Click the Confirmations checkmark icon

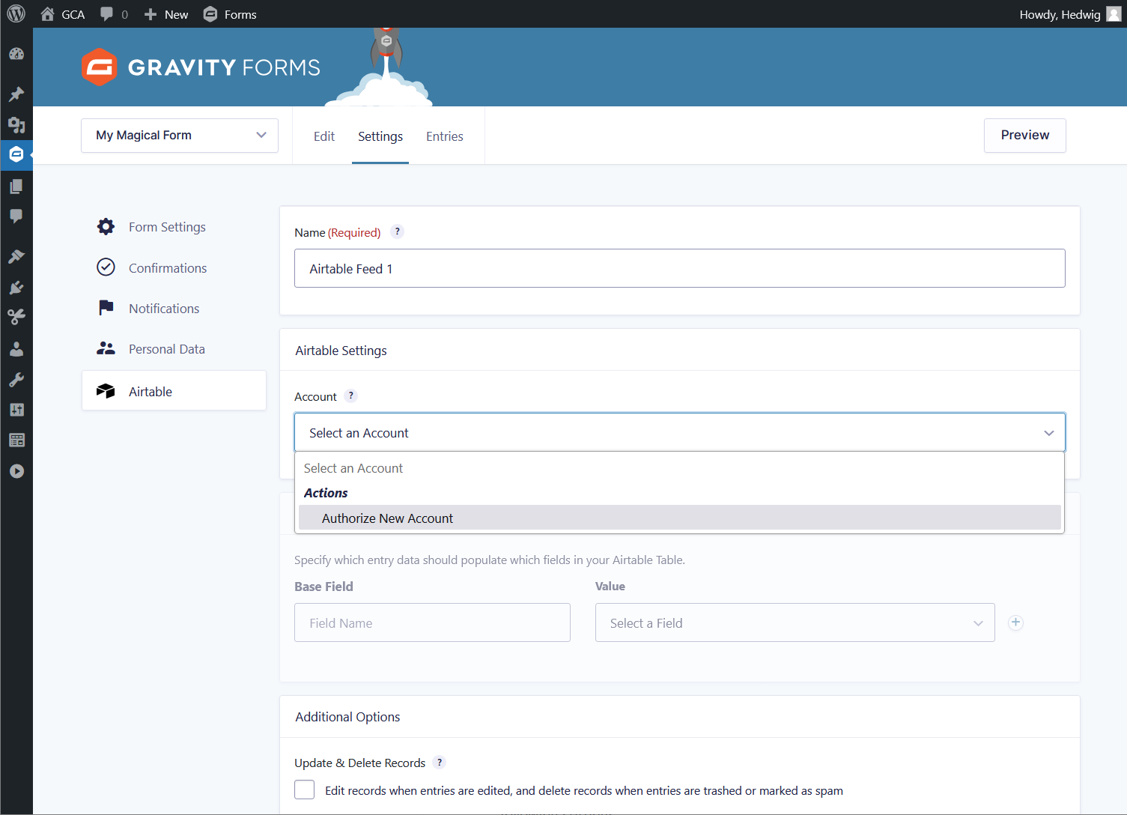click(106, 267)
